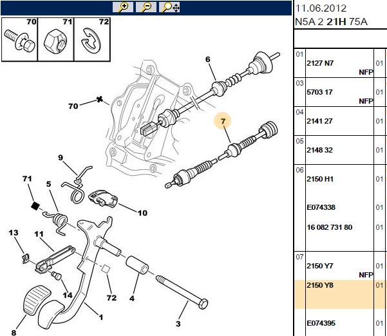Image resolution: width=387 pixels, height=336 pixels.
Task: Click part reference 2148 32
Action: [319, 150]
